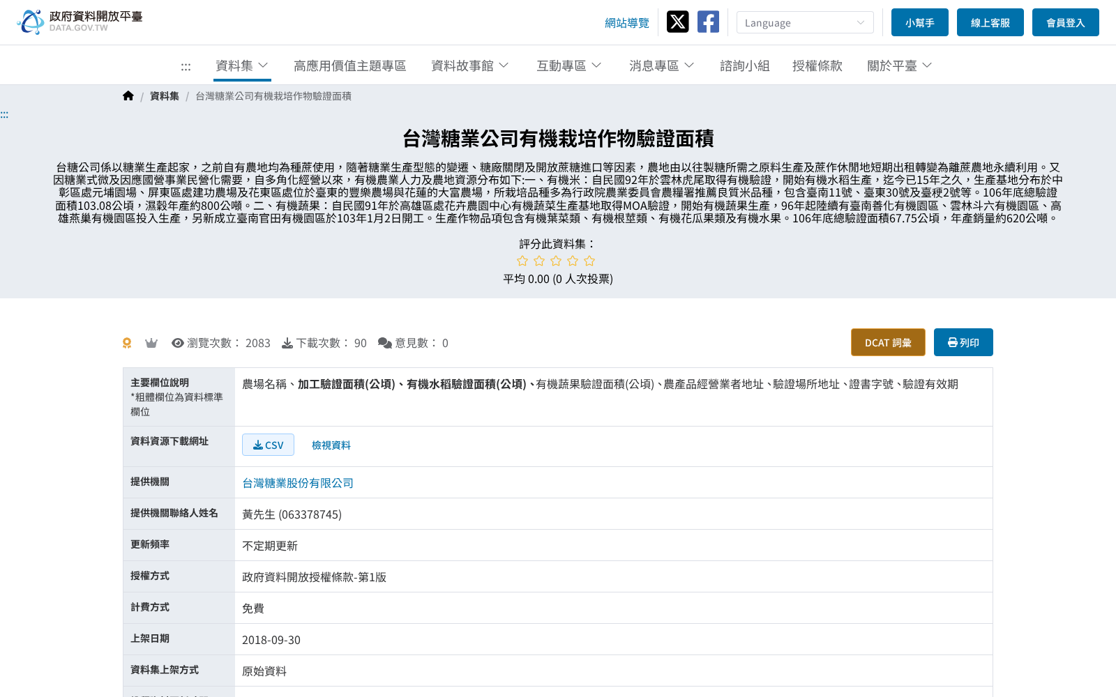This screenshot has height=697, width=1116.
Task: Expand the 消息專區 menu
Action: coord(662,66)
